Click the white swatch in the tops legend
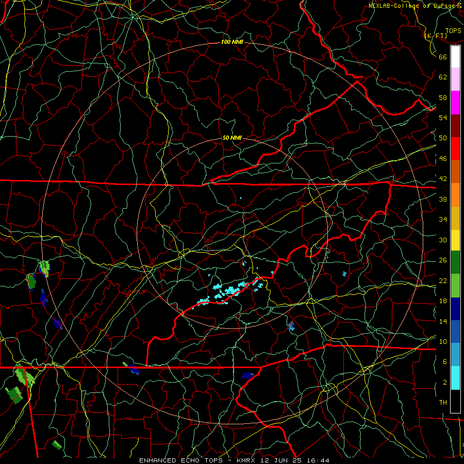 pos(455,57)
